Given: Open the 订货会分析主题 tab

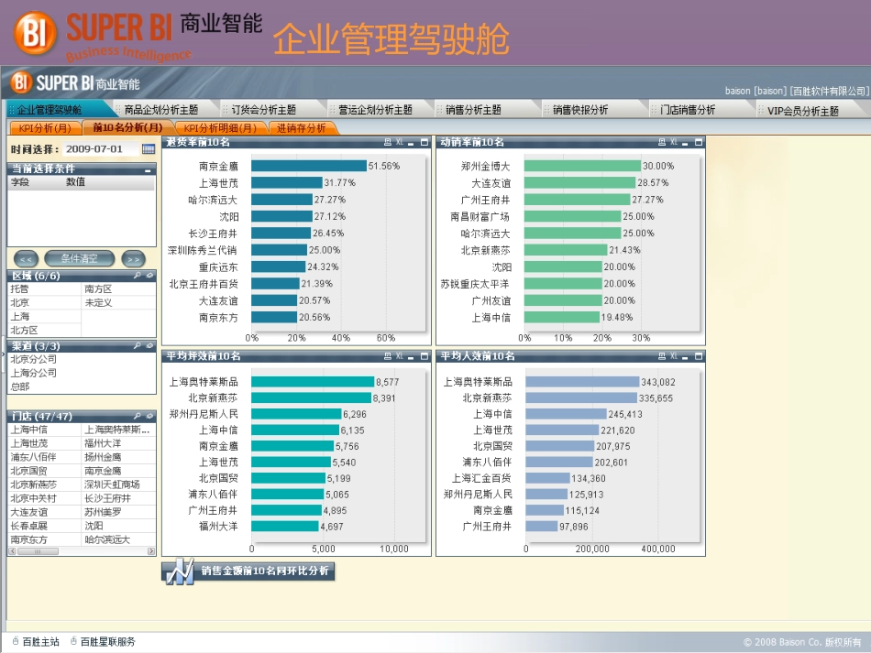Looking at the screenshot, I should coord(264,110).
